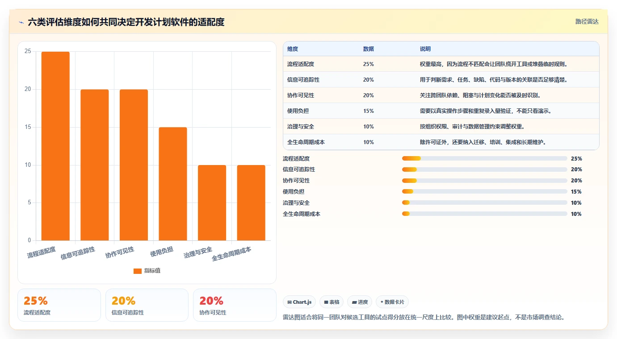The height and width of the screenshot is (339, 617).
Task: Click the 25% 流程适配度 data card
Action: coord(59,305)
